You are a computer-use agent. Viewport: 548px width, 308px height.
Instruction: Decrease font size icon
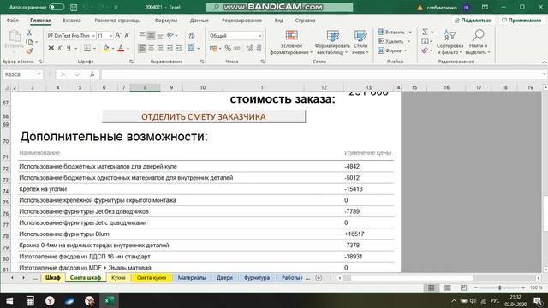click(x=127, y=35)
